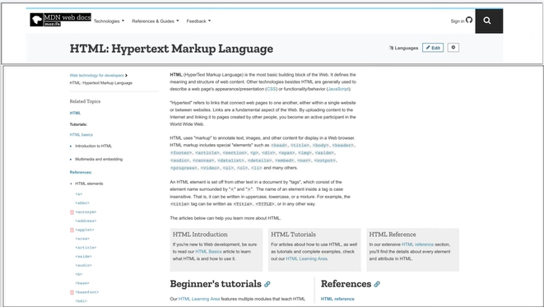Open the <abbr> element sidebar link

click(x=82, y=203)
